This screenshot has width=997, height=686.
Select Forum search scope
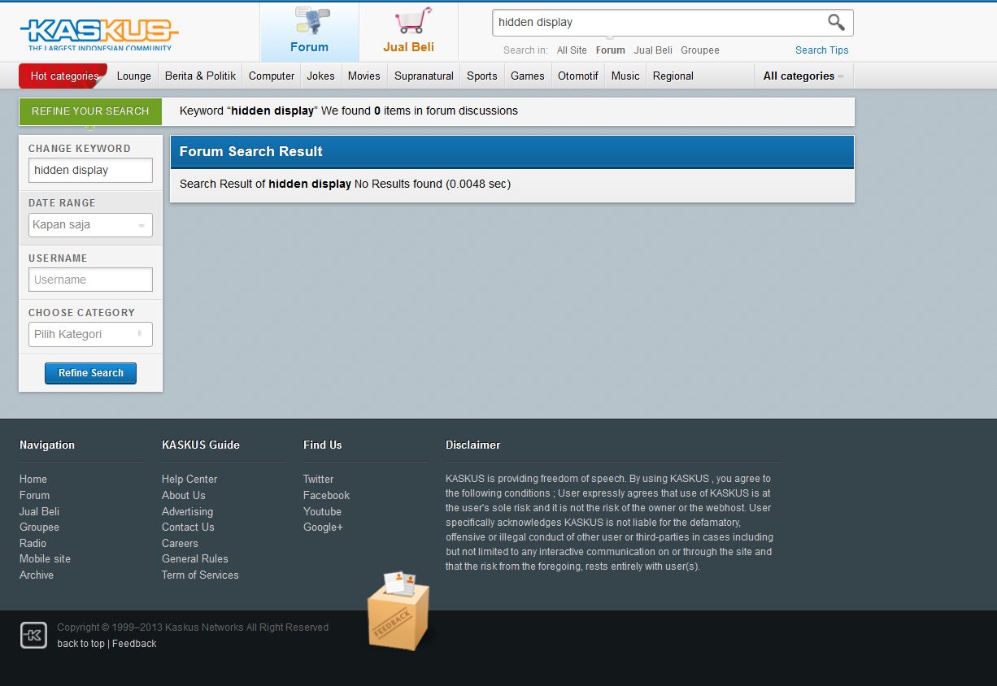611,50
